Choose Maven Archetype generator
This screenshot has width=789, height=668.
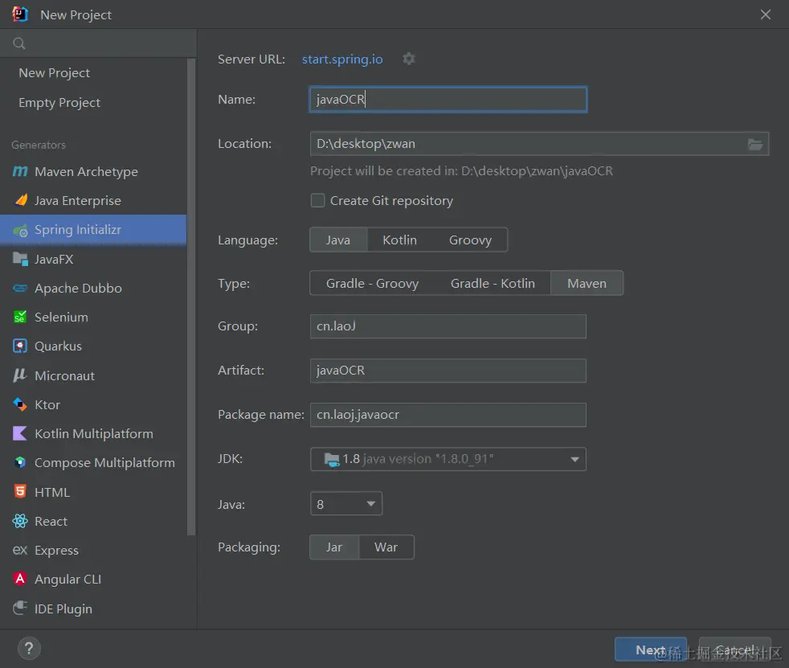point(93,172)
